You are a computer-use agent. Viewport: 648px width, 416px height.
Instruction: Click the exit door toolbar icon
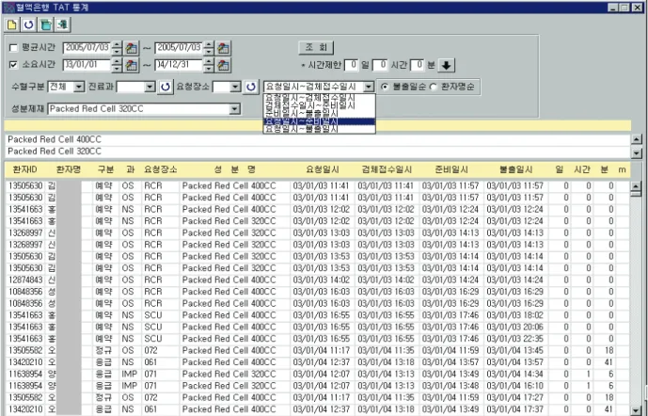pyautogui.click(x=63, y=24)
